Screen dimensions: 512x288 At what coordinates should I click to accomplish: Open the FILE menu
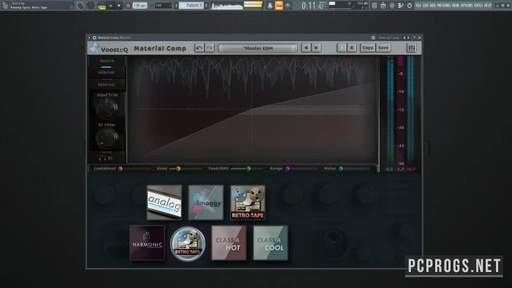click(x=419, y=6)
